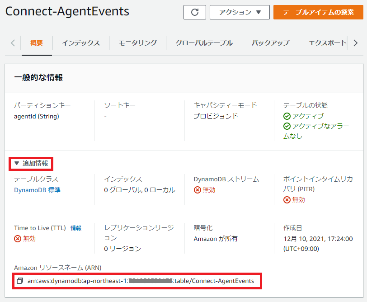Image resolution: width=367 pixels, height=302 pixels.
Task: Switch to the インデックス tab
Action: coord(81,43)
